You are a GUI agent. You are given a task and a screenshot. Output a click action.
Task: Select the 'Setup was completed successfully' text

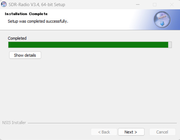coord(38,21)
